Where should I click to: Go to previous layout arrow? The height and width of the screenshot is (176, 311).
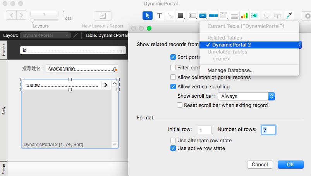11,15
